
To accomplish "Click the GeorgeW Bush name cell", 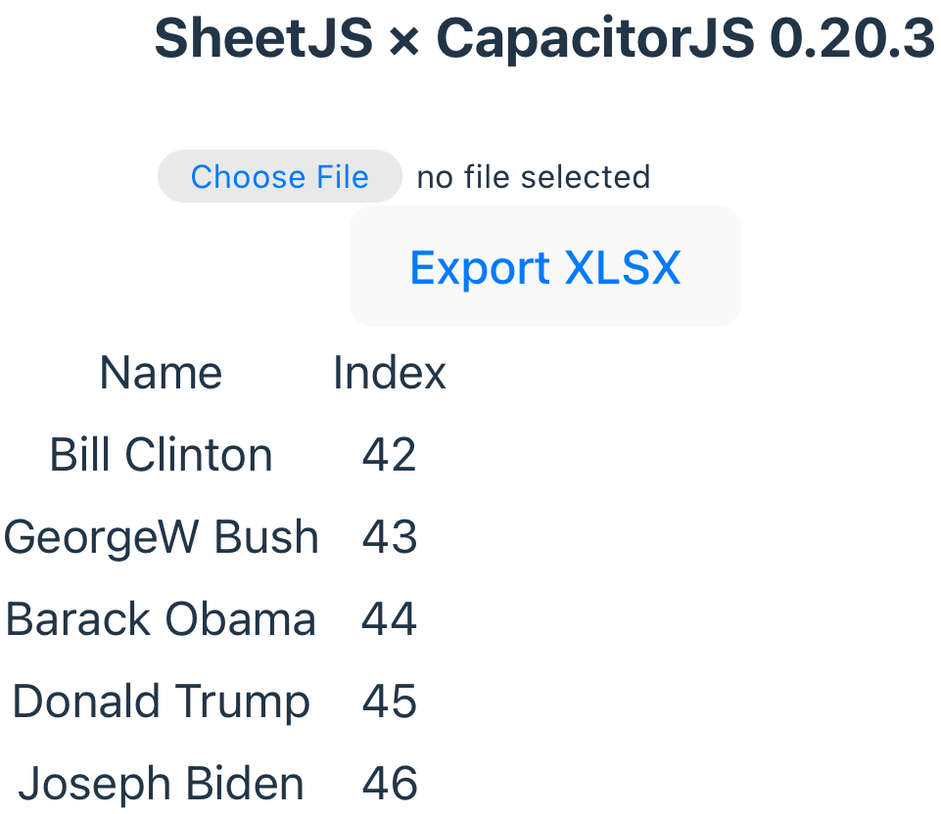I will [x=161, y=538].
